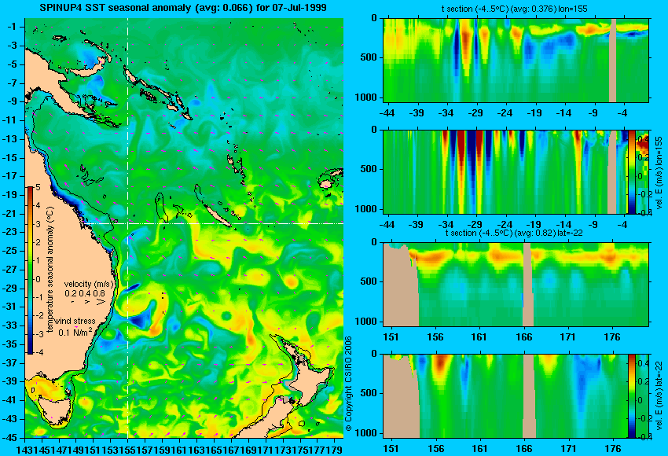Click the "0.4" tick on the lat=-22 velocity colorbar
Screen dimensions: 668x456
[x=642, y=363]
